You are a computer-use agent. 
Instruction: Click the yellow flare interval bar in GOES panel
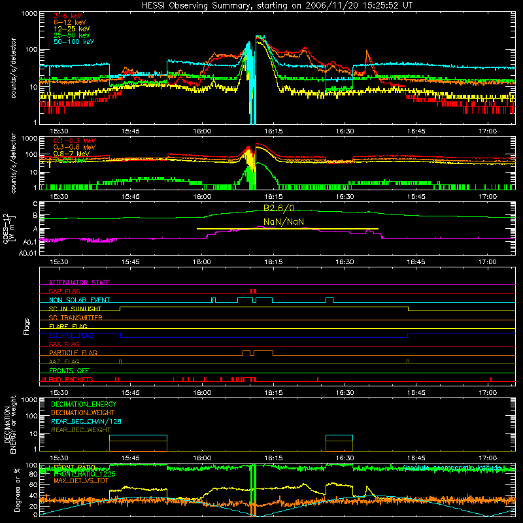(288, 229)
